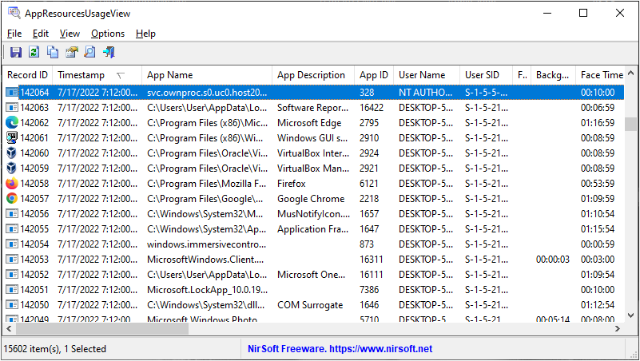Open the Help menu
The width and height of the screenshot is (640, 361).
click(145, 34)
